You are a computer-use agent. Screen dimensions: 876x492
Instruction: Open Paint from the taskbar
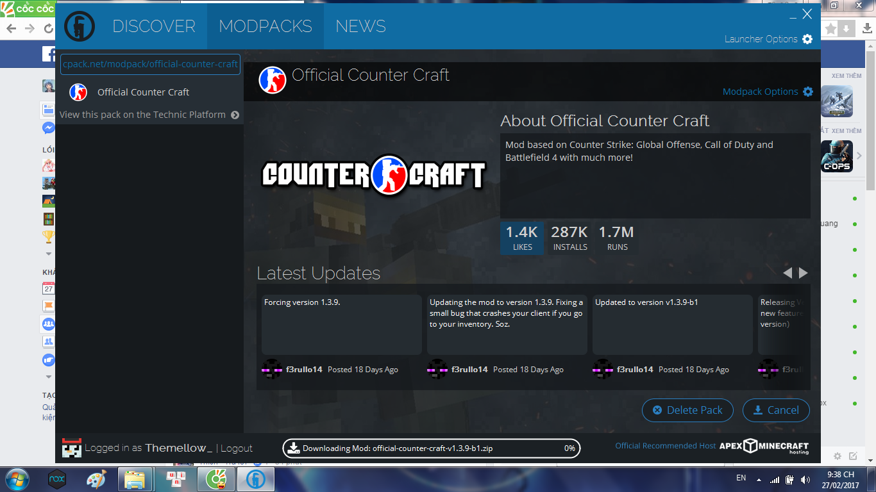click(x=96, y=479)
